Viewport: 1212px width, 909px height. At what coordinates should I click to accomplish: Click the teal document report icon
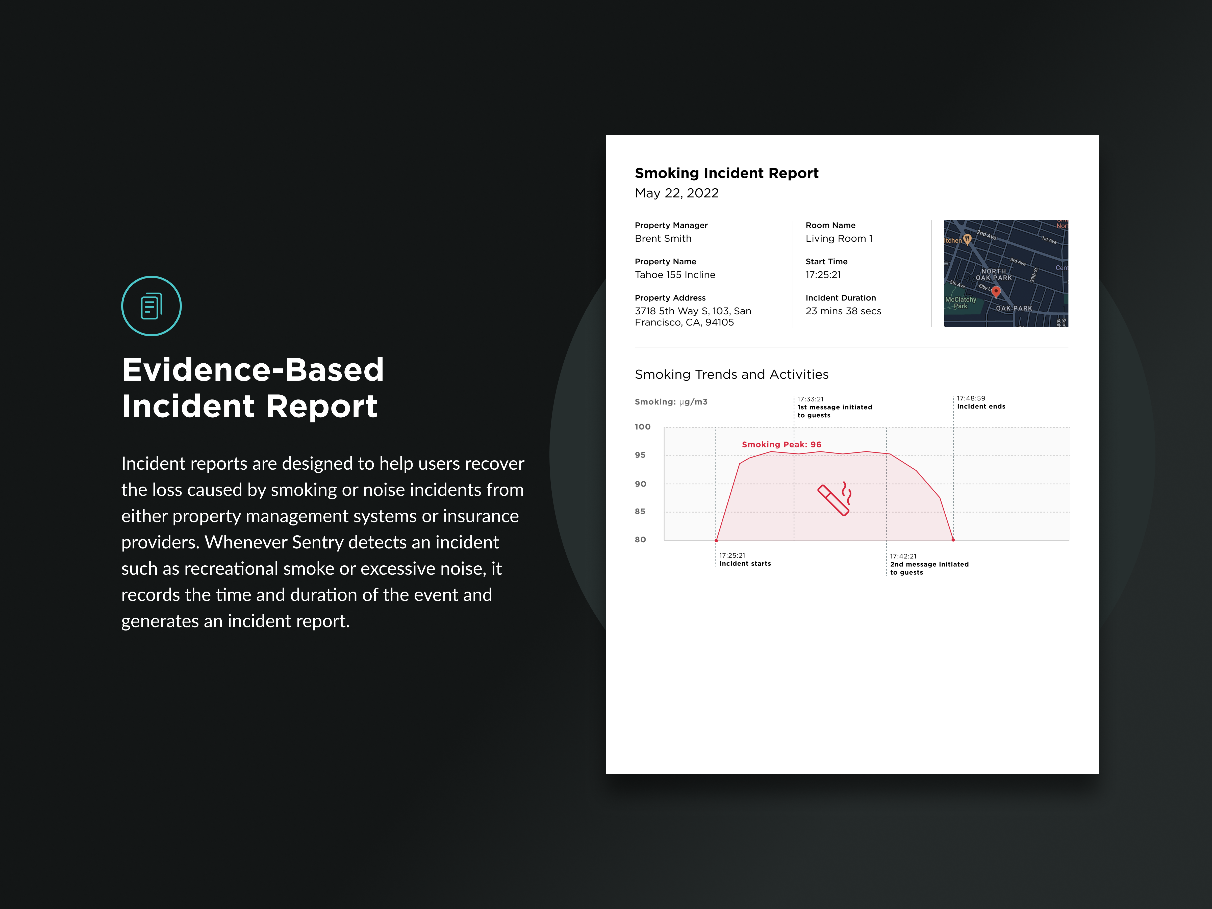click(151, 306)
